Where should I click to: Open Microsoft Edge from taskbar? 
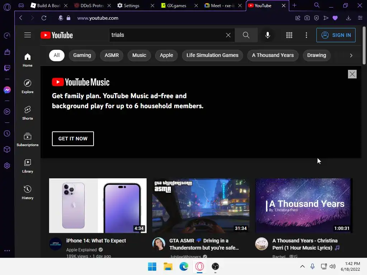pyautogui.click(x=184, y=266)
